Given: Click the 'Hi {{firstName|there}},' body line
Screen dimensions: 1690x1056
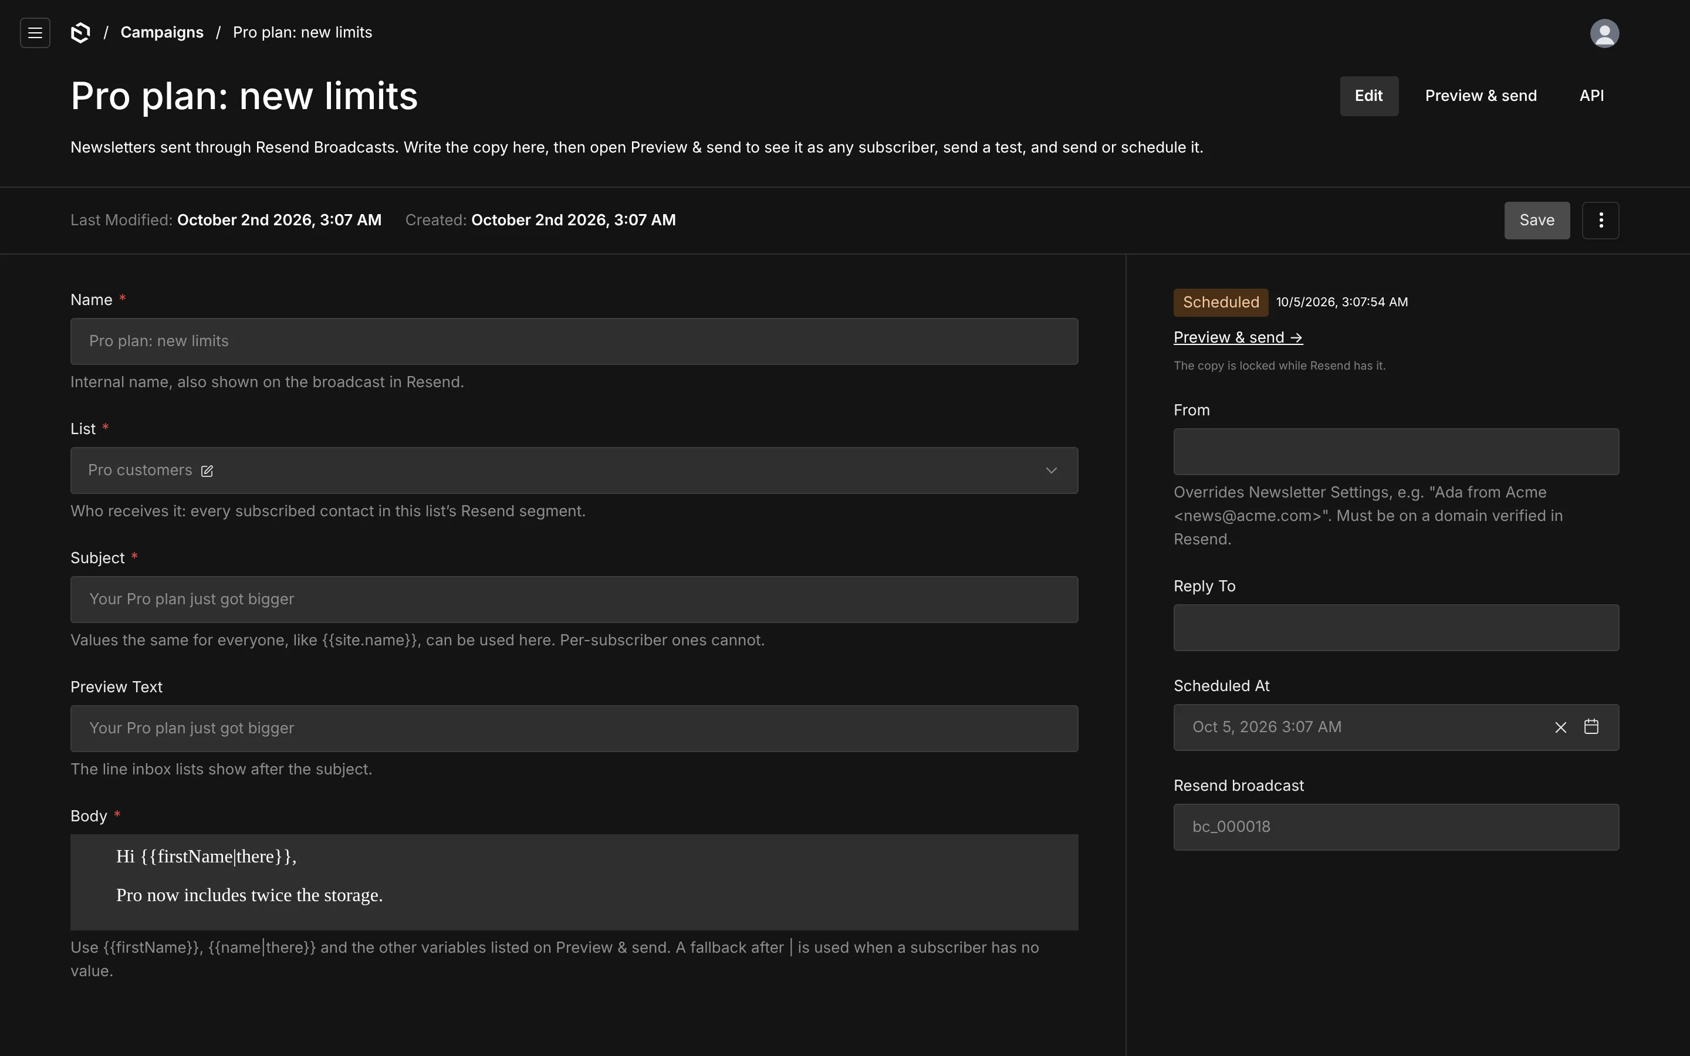Looking at the screenshot, I should [206, 857].
